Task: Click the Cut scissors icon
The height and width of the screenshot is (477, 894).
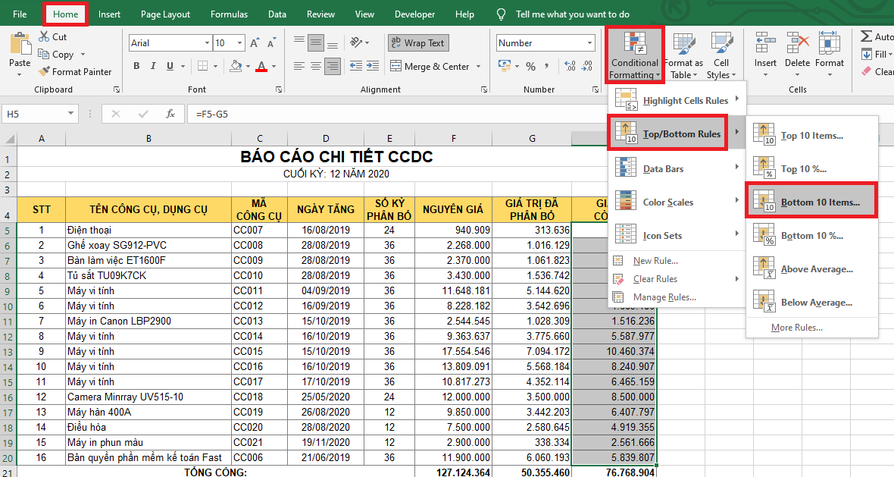Action: pos(43,36)
